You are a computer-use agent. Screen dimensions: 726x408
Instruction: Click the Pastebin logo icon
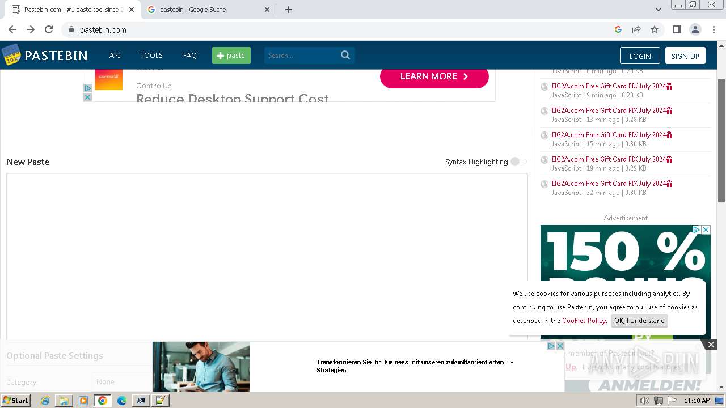coord(11,55)
